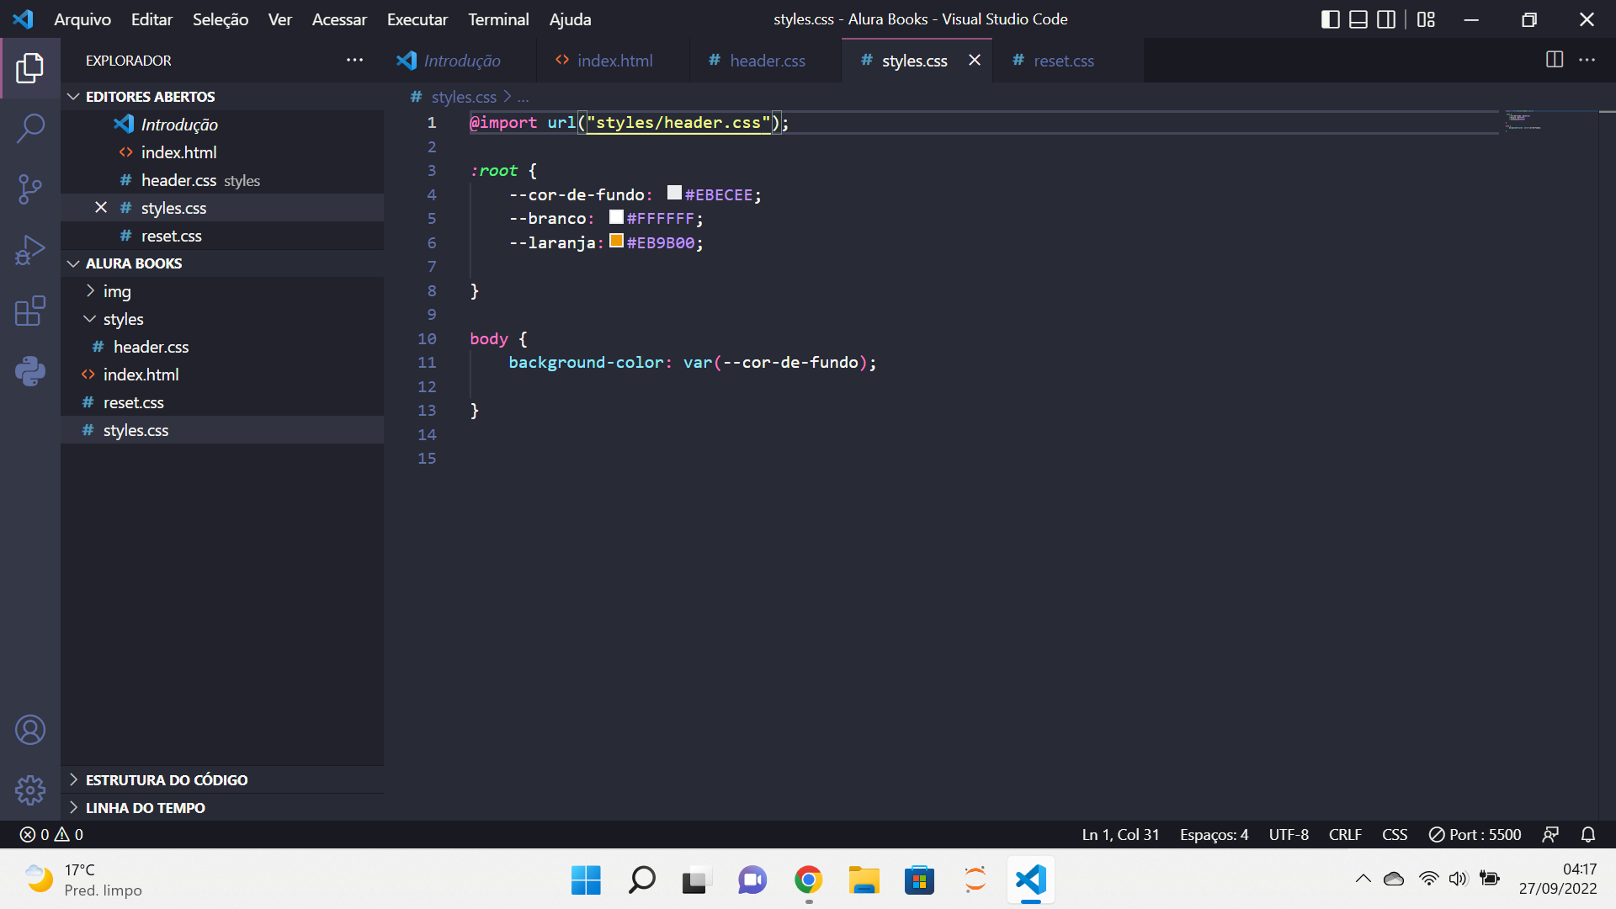This screenshot has height=909, width=1616.
Task: Toggle the primary sidebar visibility
Action: click(1331, 19)
